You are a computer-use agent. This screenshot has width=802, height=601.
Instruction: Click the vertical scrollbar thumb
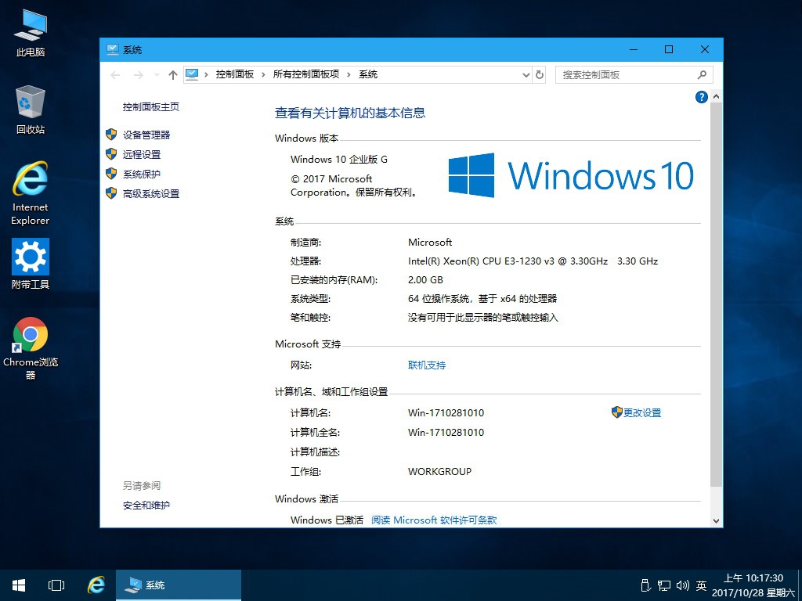click(x=716, y=294)
